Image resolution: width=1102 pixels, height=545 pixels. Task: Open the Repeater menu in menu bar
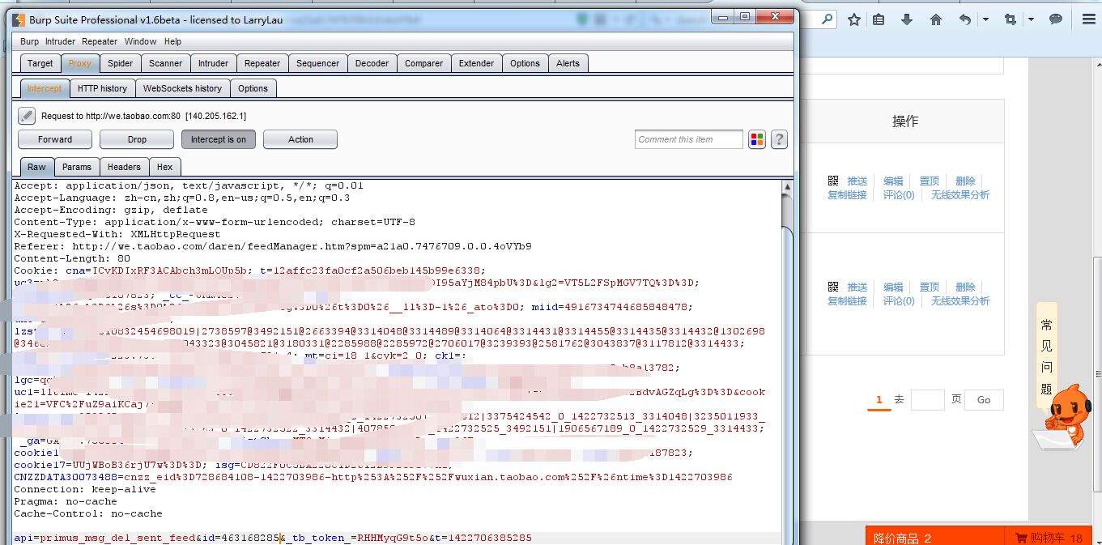[100, 41]
